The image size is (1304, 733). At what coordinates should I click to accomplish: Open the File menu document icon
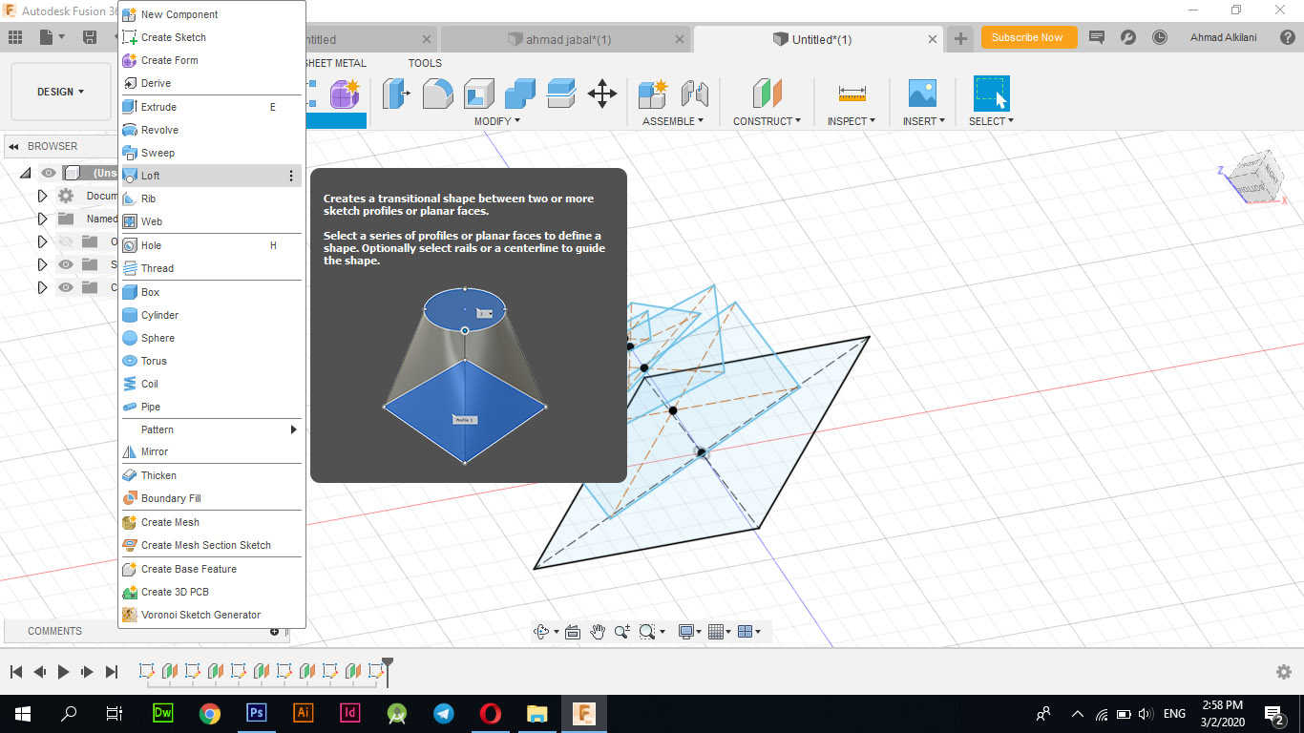coord(52,37)
